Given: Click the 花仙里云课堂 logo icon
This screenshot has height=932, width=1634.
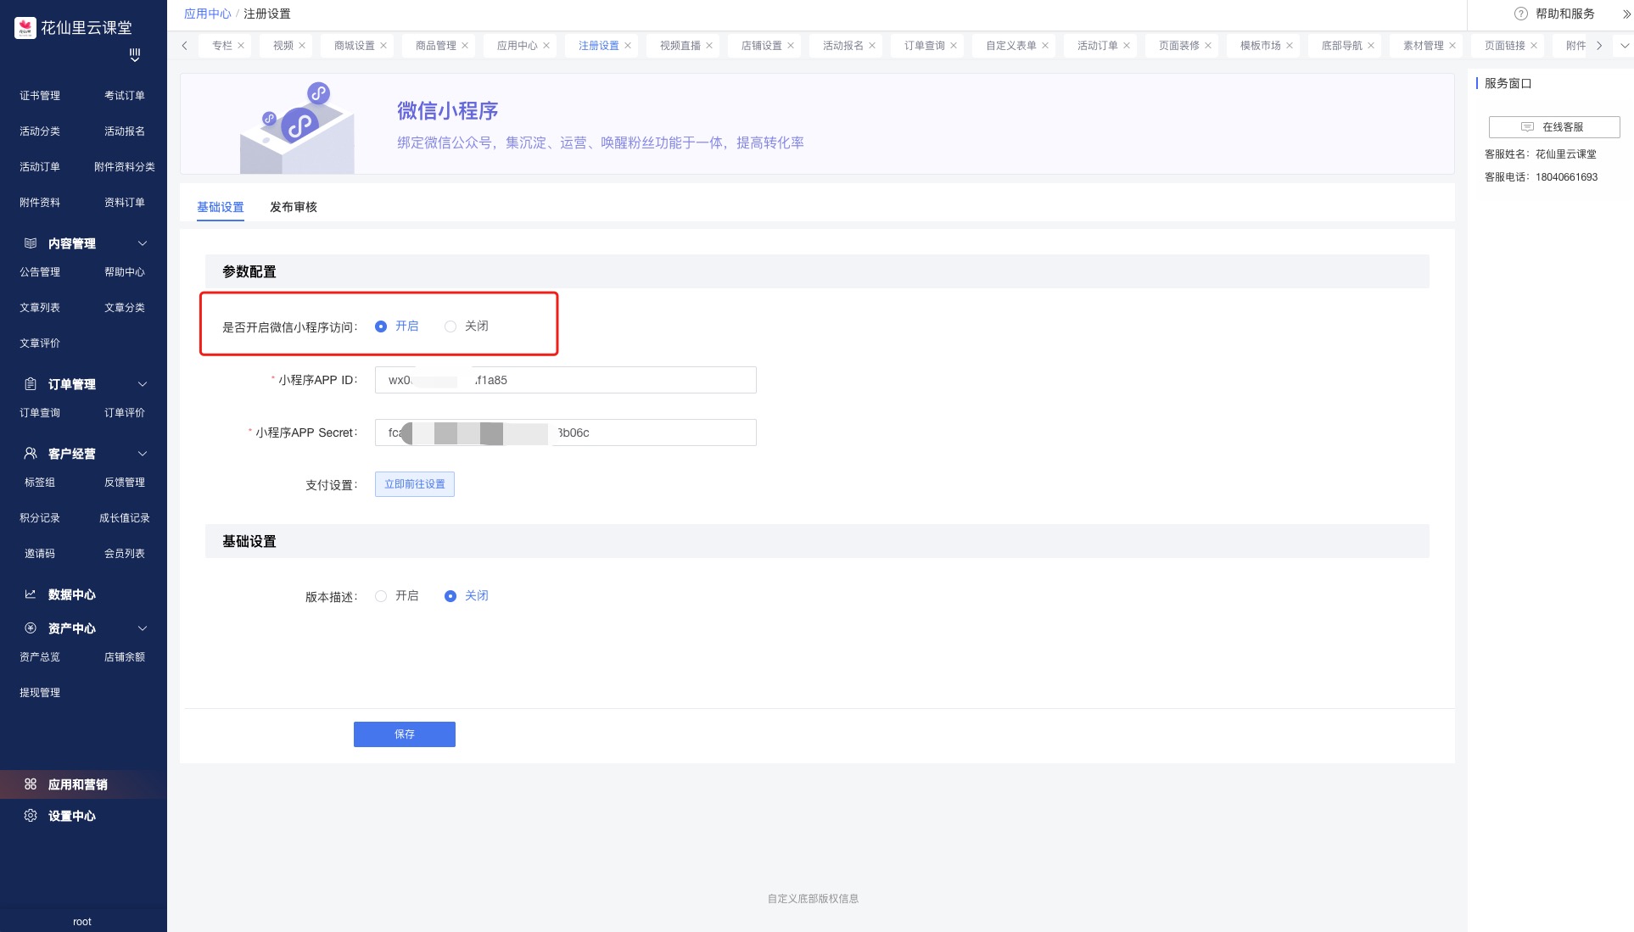Looking at the screenshot, I should point(25,28).
